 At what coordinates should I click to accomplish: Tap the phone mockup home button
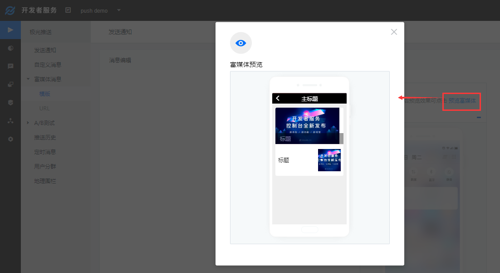[x=309, y=229]
